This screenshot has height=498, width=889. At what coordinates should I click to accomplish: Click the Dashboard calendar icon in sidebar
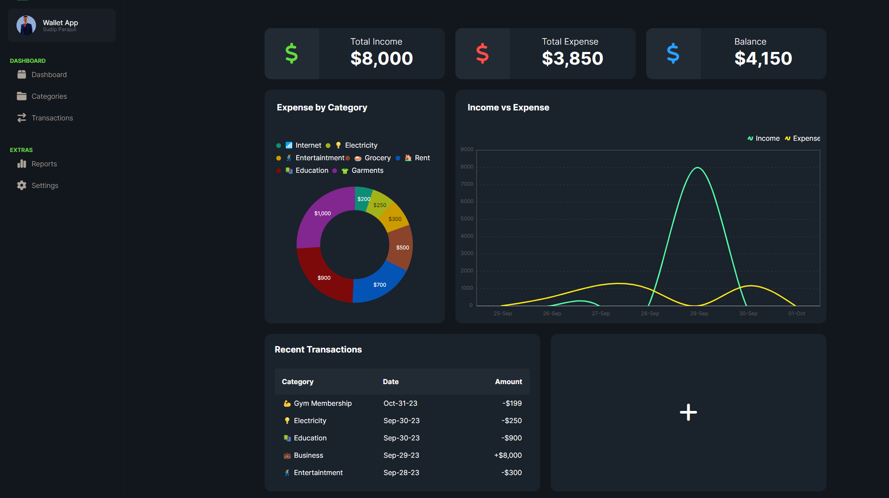click(x=22, y=74)
